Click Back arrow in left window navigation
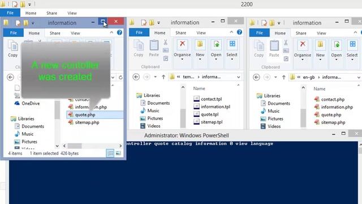Screen dimensions: 362x204 tap(10, 77)
